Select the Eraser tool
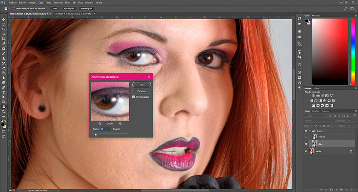Screen dimensions: 358x192 pyautogui.click(x=3, y=68)
